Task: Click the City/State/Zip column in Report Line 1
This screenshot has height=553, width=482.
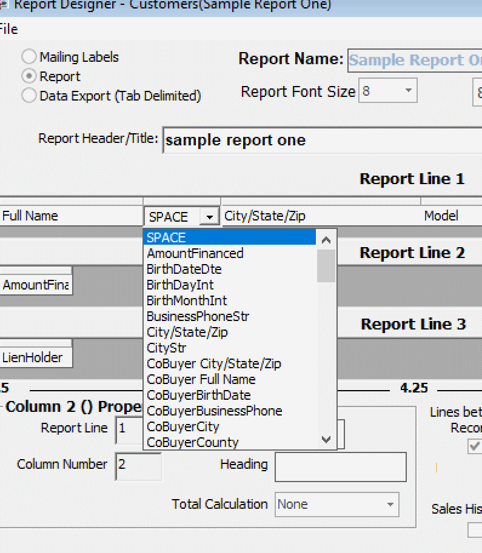Action: [x=321, y=216]
